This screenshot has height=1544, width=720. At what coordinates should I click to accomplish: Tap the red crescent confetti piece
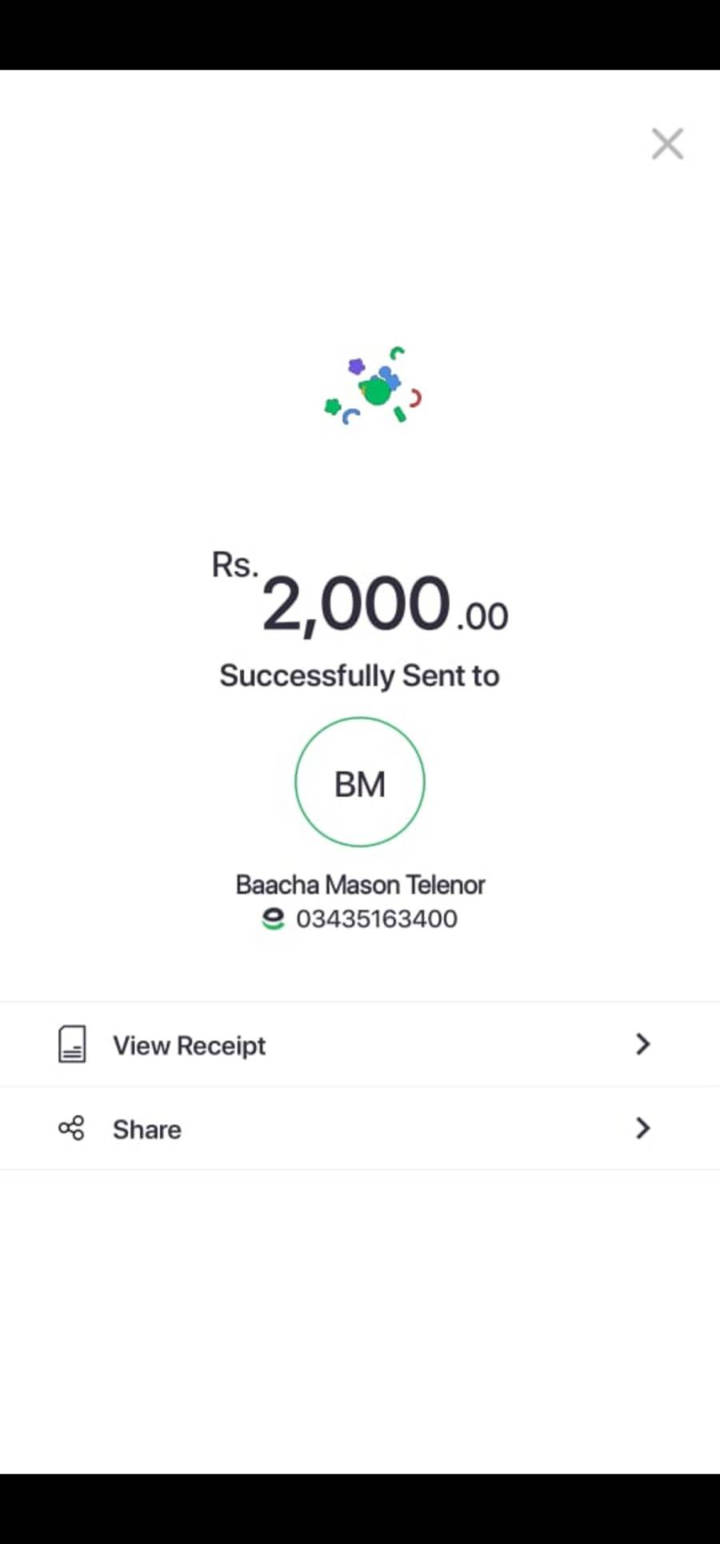point(415,398)
